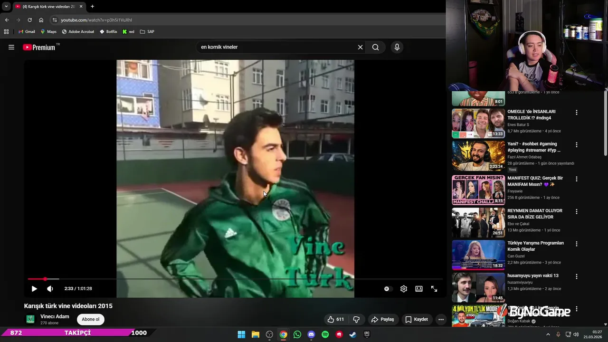
Task: Open options for Yani? - #sohbet video
Action: pyautogui.click(x=577, y=145)
